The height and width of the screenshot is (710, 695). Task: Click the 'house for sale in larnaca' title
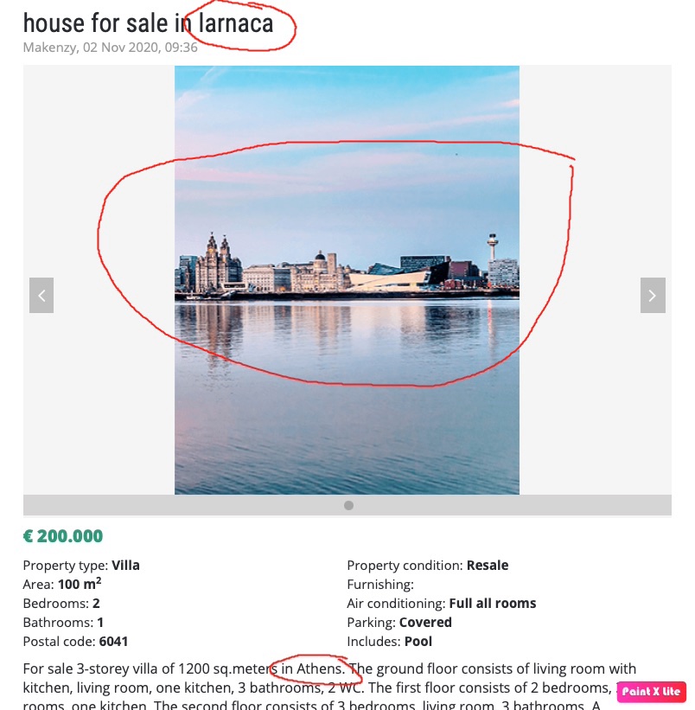click(148, 23)
